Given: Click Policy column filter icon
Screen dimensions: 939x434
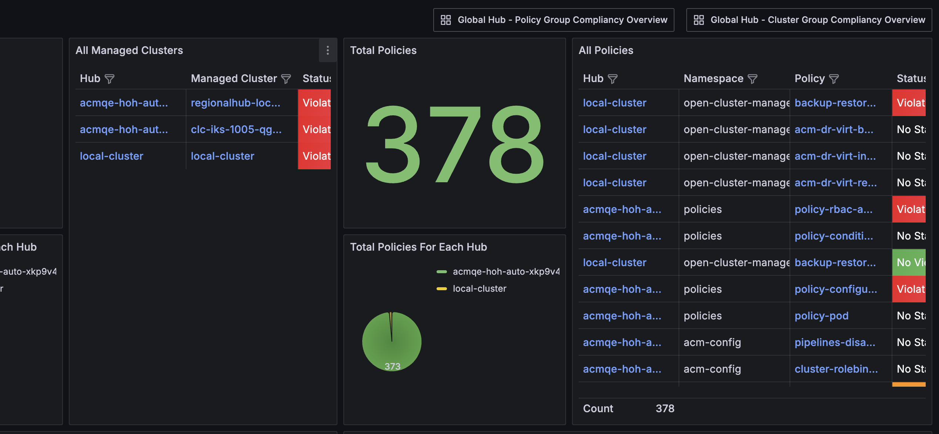Looking at the screenshot, I should [834, 79].
